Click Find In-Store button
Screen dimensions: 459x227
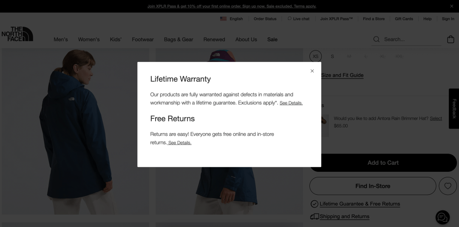pos(373,186)
